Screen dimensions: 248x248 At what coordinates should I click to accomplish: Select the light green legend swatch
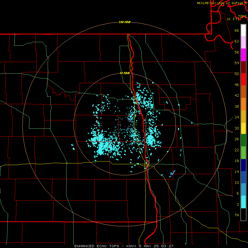[x=243, y=153]
